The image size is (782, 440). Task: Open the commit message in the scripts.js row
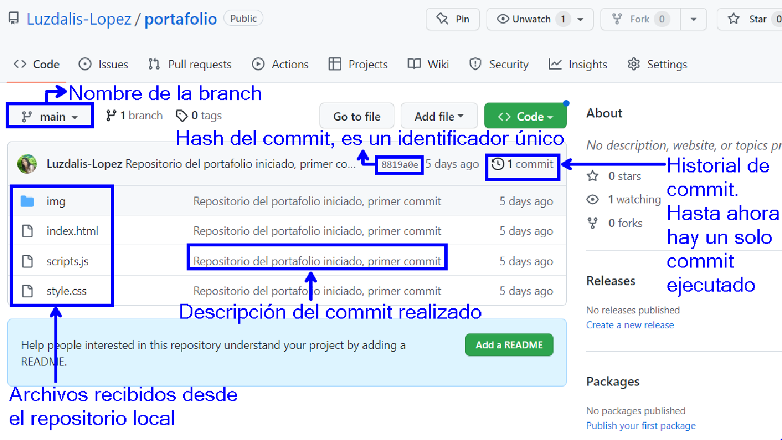coord(317,261)
